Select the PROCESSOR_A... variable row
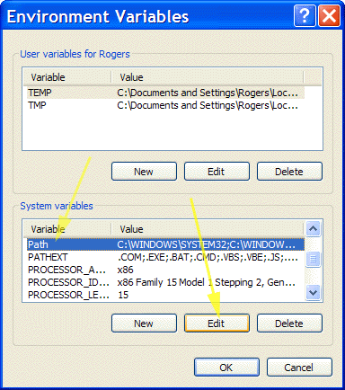 (164, 270)
